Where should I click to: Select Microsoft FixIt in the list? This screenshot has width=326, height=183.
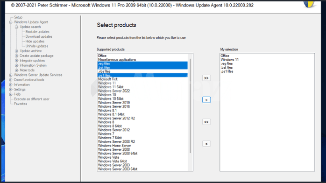pyautogui.click(x=142, y=79)
